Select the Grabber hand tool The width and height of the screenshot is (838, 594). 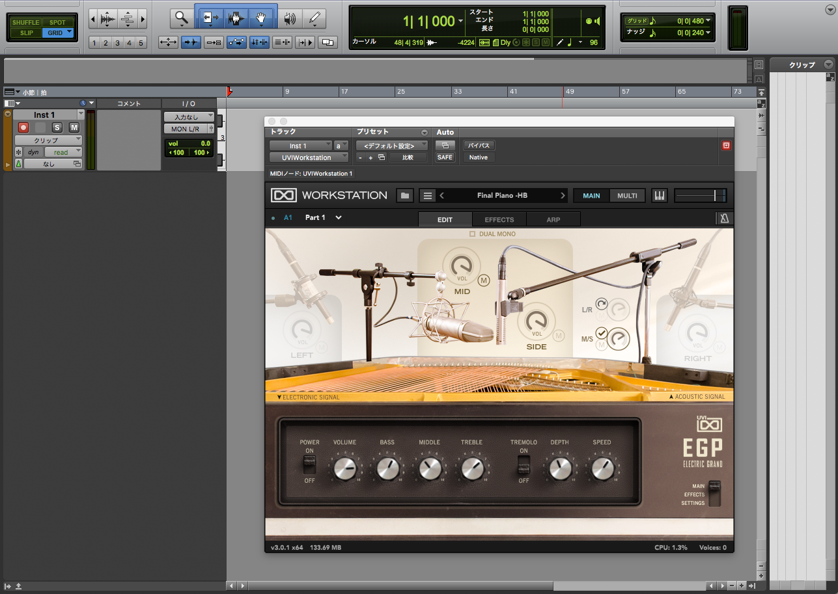click(x=260, y=19)
